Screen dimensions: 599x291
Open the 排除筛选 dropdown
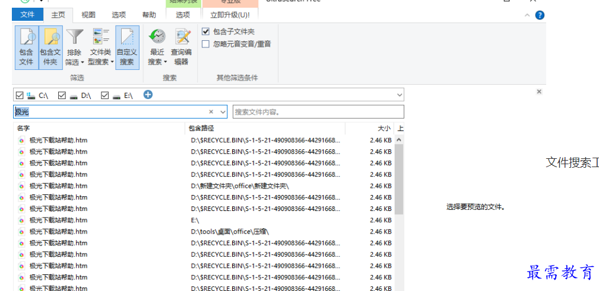[74, 47]
